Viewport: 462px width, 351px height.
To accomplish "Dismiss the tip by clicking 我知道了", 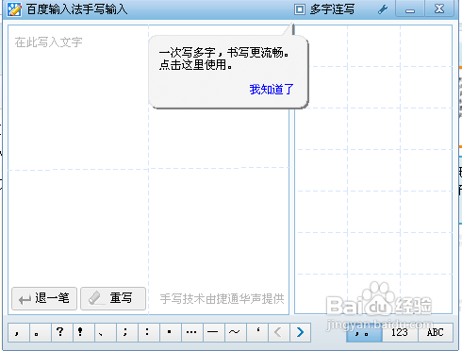I will click(272, 90).
